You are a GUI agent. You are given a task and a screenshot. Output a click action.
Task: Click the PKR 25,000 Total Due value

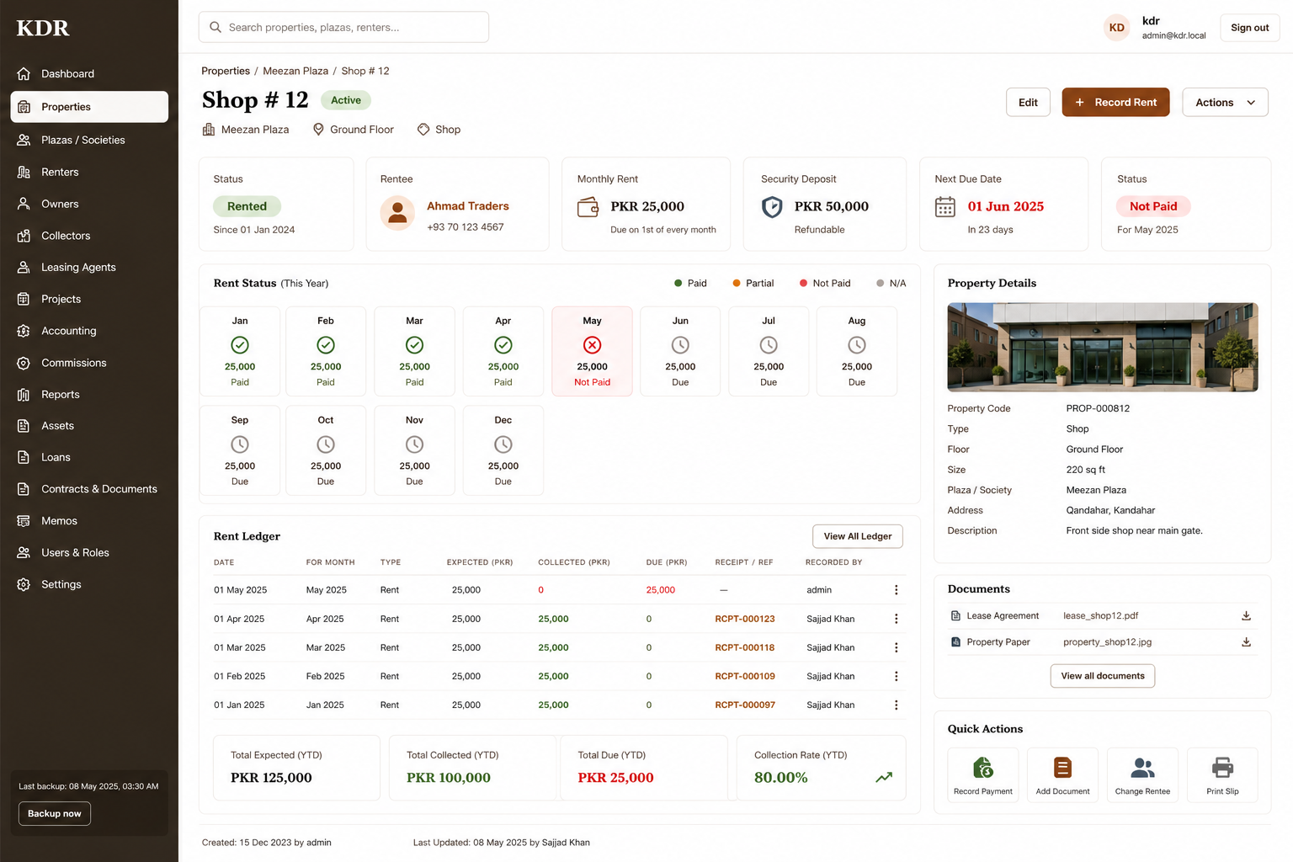615,778
